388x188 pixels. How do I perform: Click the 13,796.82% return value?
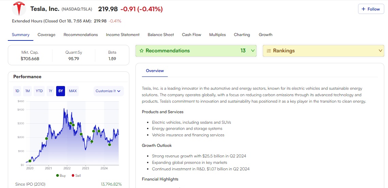[x=111, y=184]
